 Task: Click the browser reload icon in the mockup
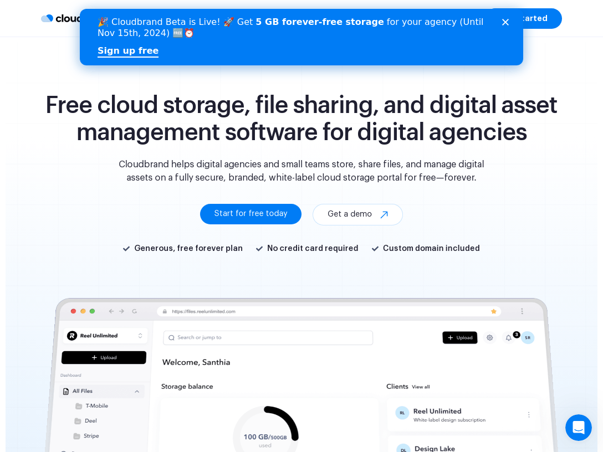click(134, 311)
